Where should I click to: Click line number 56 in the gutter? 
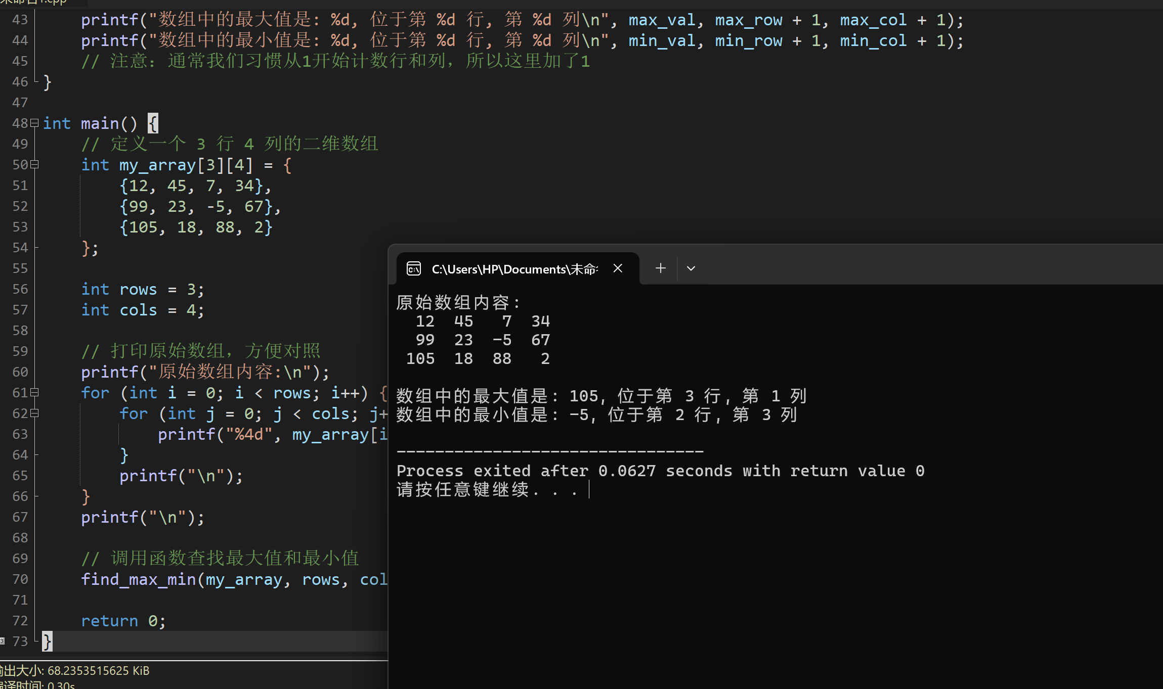(x=20, y=289)
